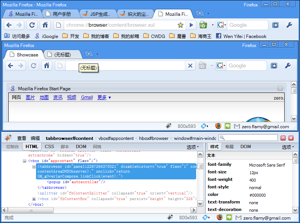The height and width of the screenshot is (223, 300).
Task: Open the top toolbar's Google search engine dropdown
Action: tap(221, 25)
